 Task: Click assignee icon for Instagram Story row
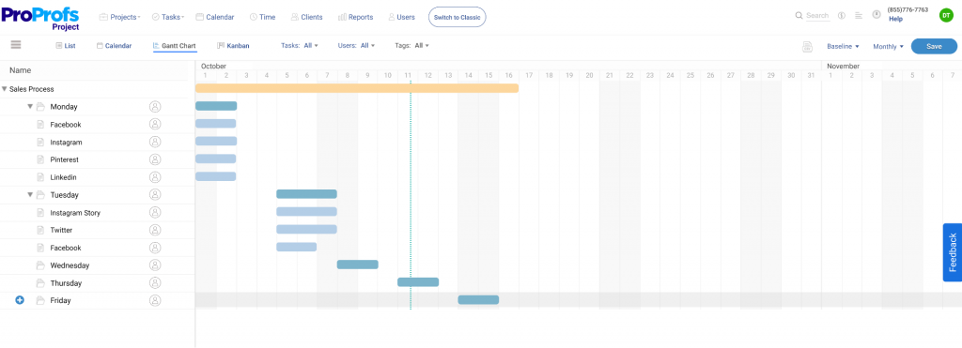pos(155,213)
